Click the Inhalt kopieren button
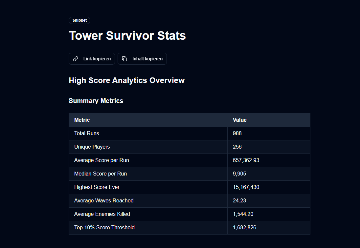Image resolution: width=360 pixels, height=248 pixels. (142, 59)
